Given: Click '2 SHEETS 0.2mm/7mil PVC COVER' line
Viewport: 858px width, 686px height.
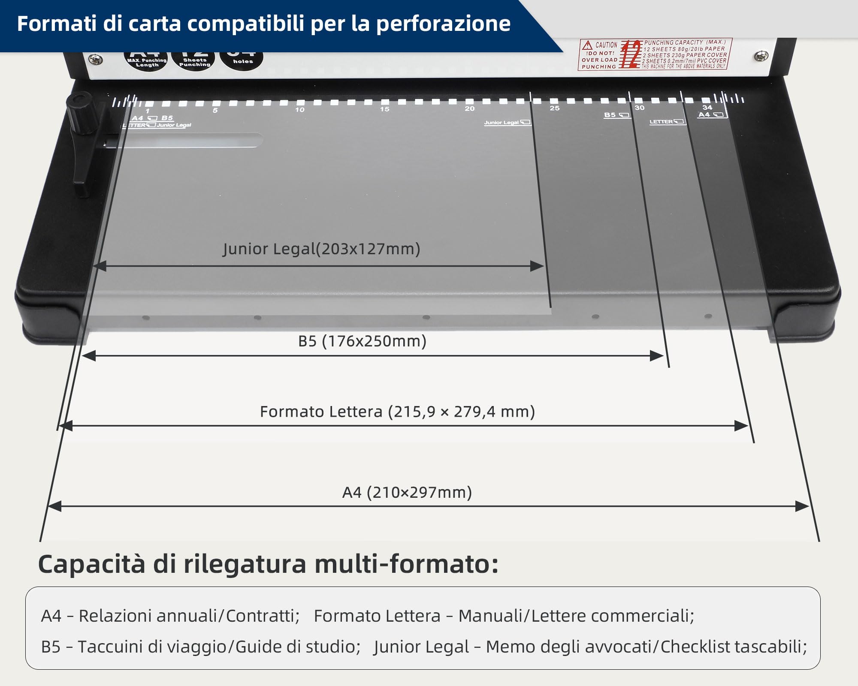Looking at the screenshot, I should pyautogui.click(x=684, y=61).
